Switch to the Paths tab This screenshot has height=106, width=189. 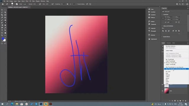coord(174,43)
